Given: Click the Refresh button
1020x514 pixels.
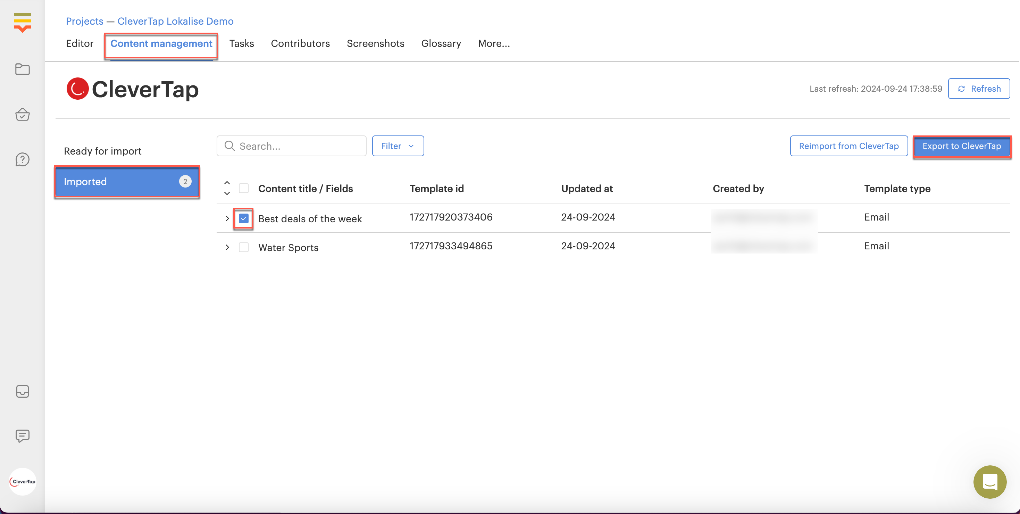Looking at the screenshot, I should pyautogui.click(x=979, y=89).
